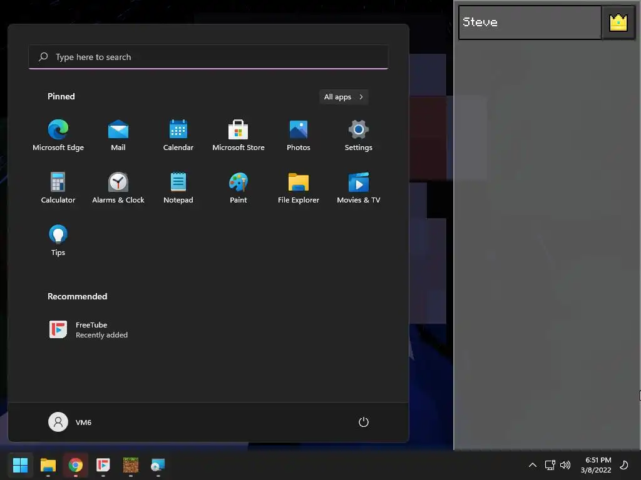Launch Movies & TV
This screenshot has height=480, width=641.
(359, 187)
